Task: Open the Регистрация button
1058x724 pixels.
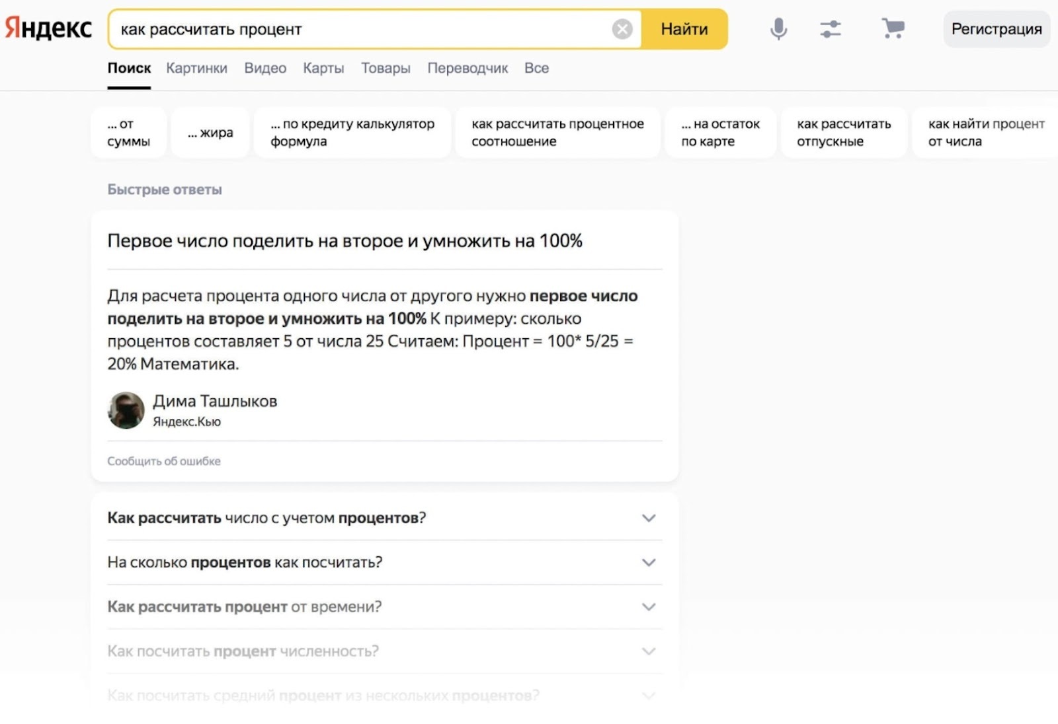Action: (996, 29)
